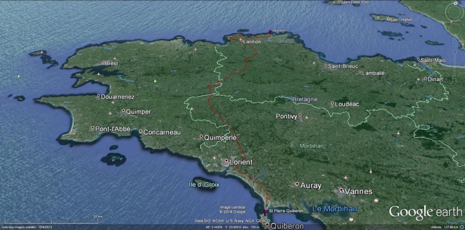The width and height of the screenshot is (465, 230).
Task: Click the compass North indicator
Action: pos(456,3)
